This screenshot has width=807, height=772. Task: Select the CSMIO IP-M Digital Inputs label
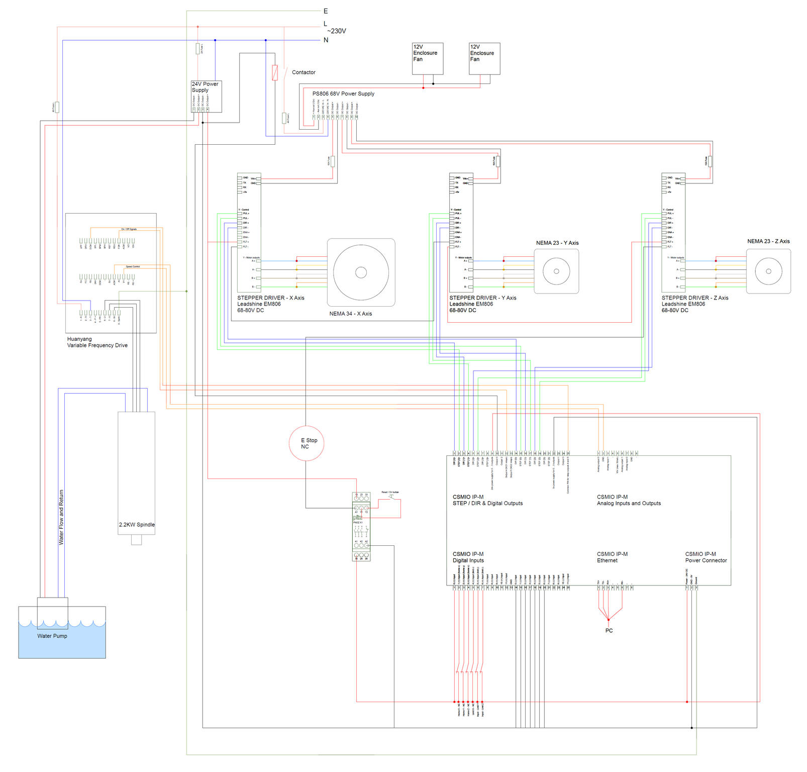click(468, 557)
